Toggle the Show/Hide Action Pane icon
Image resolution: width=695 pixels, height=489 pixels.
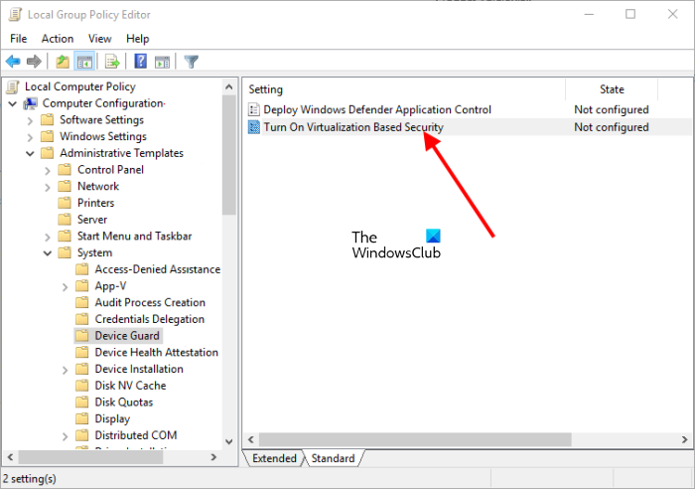[x=162, y=62]
